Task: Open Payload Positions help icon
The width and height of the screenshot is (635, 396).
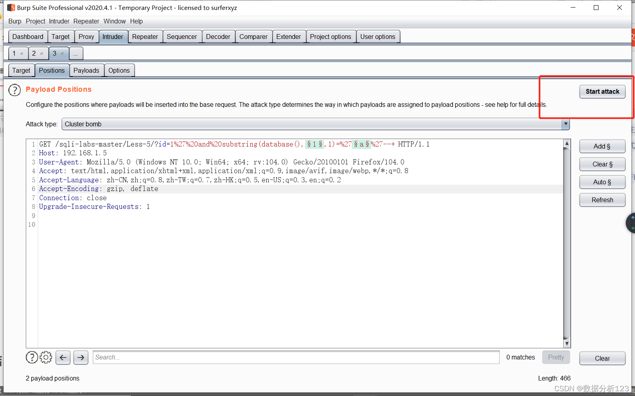Action: 15,90
